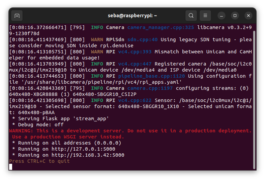
Task: Click the '/dev/media4' device text
Action: point(138,70)
